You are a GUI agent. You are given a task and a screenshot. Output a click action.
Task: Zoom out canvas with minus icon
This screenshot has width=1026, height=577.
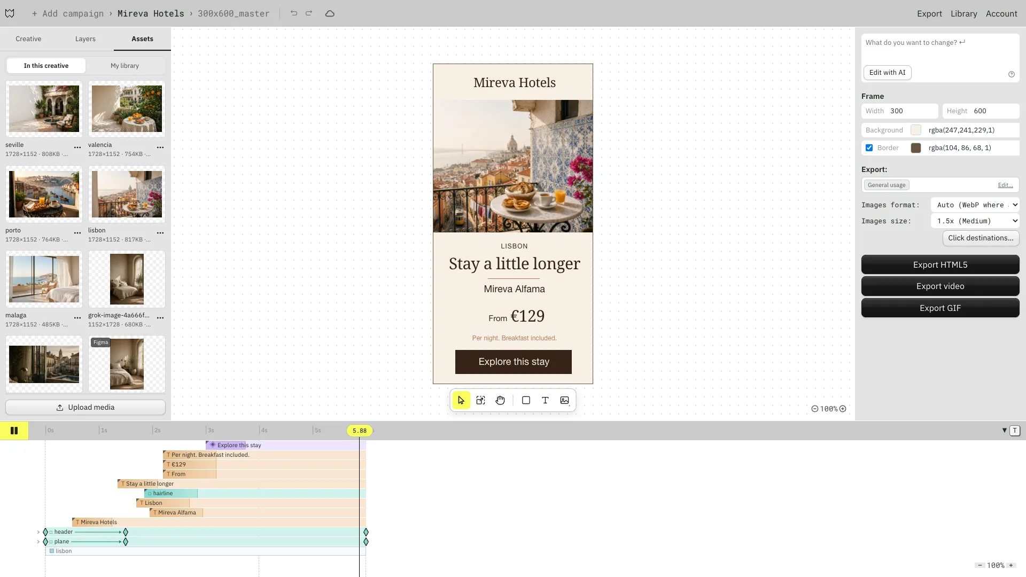(815, 409)
